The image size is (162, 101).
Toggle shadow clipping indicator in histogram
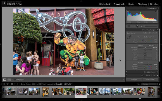(128, 11)
